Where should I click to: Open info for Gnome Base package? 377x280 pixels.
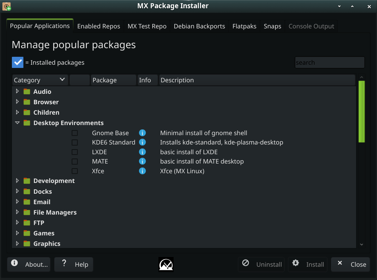pyautogui.click(x=142, y=133)
